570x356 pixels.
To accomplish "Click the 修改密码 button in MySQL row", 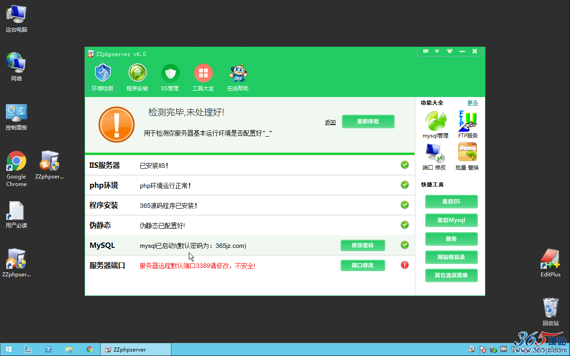I will click(x=363, y=245).
